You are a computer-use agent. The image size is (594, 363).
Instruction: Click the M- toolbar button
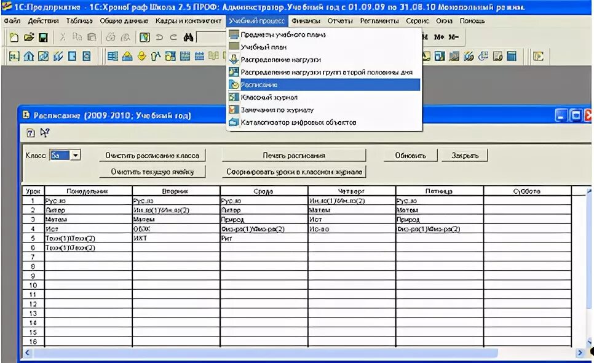[453, 37]
